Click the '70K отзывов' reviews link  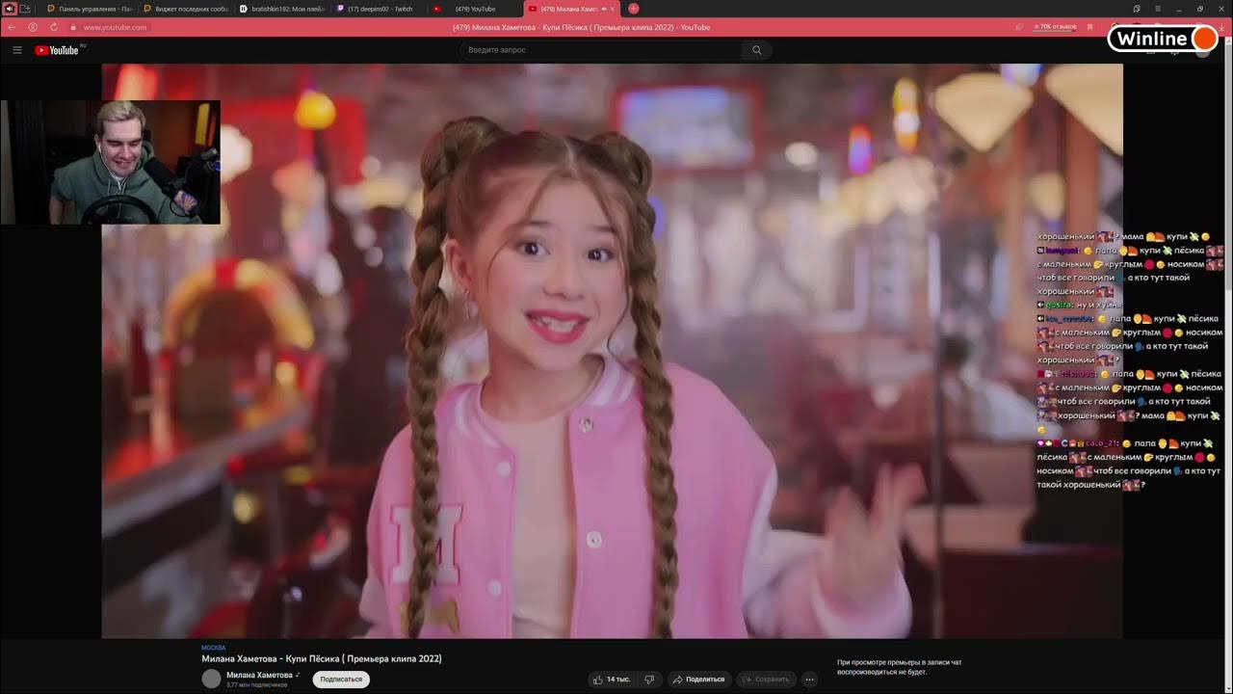1055,27
